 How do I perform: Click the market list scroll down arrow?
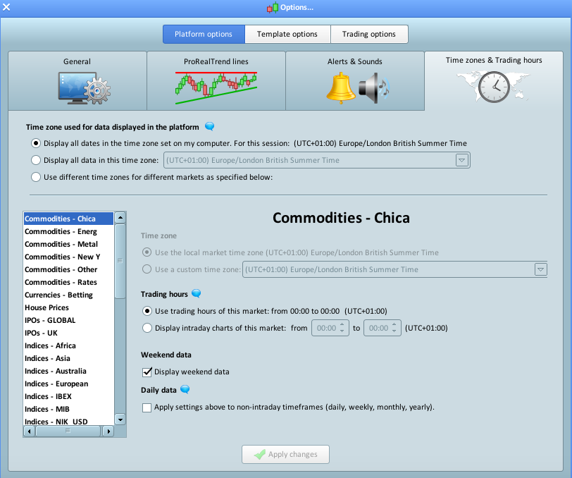click(120, 419)
